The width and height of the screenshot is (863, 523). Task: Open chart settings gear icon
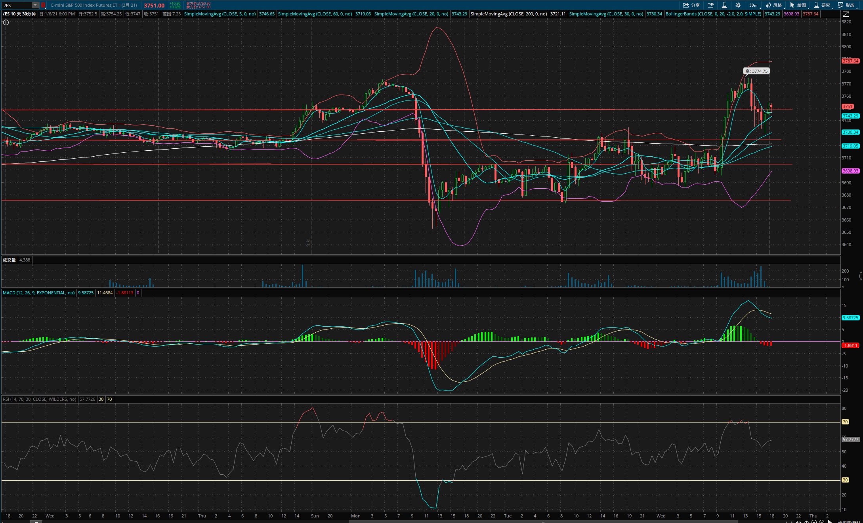pos(738,5)
